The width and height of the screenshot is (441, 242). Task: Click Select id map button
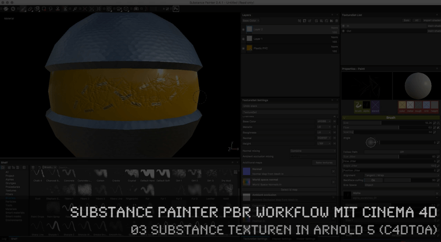289,190
